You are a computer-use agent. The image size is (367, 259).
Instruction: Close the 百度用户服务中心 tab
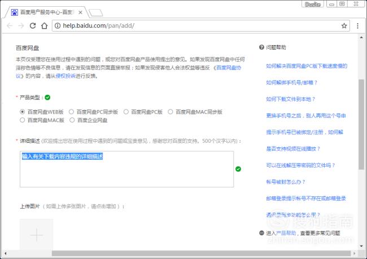(80, 12)
